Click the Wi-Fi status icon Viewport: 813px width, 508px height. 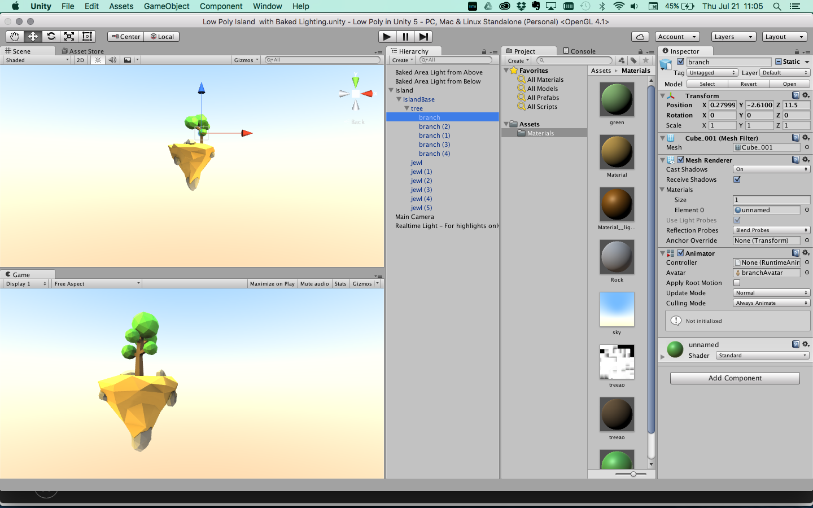point(619,6)
